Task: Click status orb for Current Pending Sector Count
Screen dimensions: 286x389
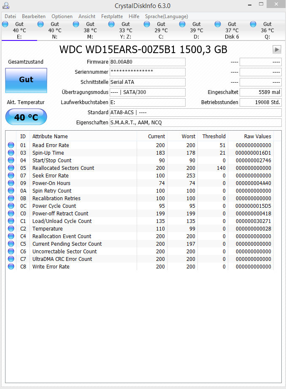Action: (x=11, y=244)
